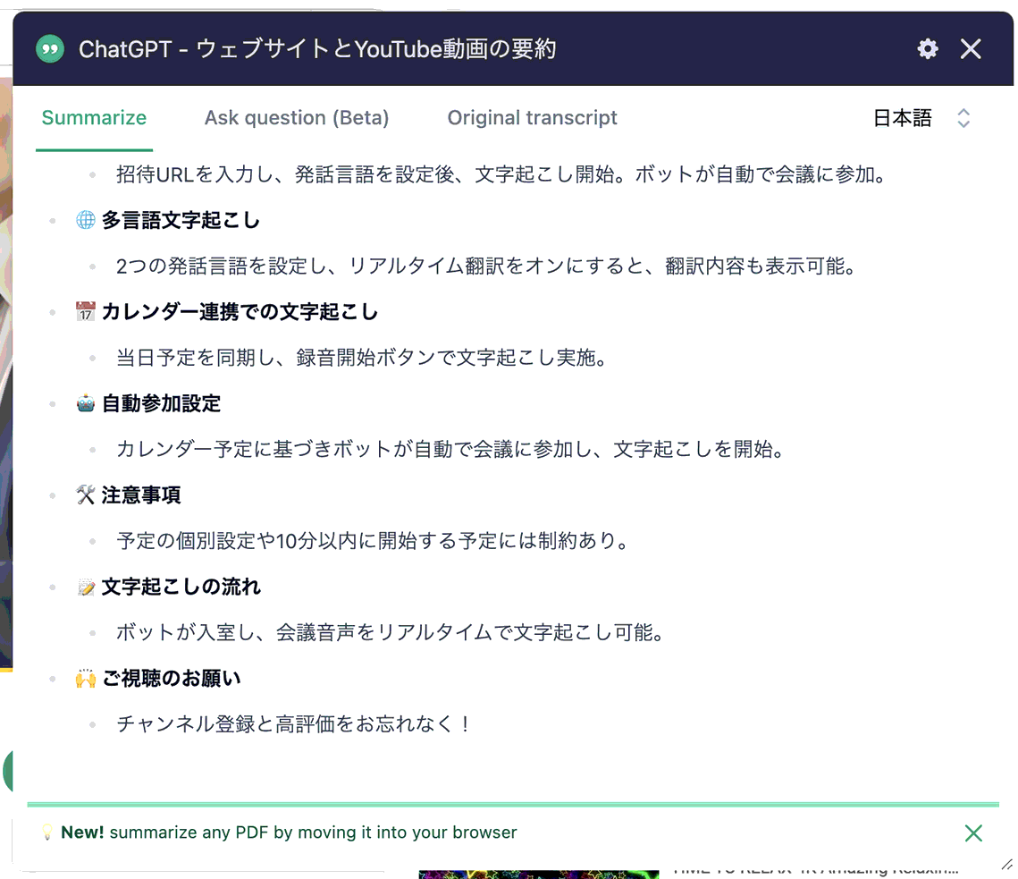Click the line チャンネル登録と高評価をお忘れなく！
The height and width of the screenshot is (879, 1018).
[x=295, y=723]
